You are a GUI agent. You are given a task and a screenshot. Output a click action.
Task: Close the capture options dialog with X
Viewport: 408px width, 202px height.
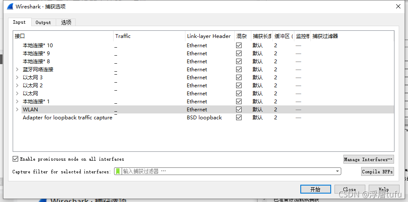[398, 6]
